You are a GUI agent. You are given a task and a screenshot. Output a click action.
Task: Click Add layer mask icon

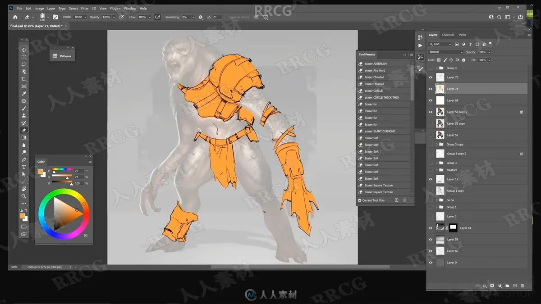492,286
